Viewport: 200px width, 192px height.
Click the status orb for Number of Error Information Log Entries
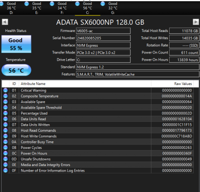(x=6, y=170)
